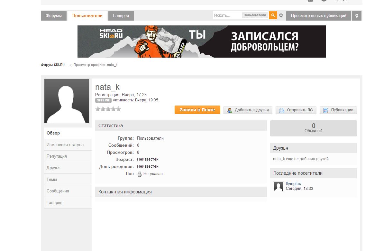Click Контактная информация section header
The width and height of the screenshot is (383, 251).
[x=181, y=192]
